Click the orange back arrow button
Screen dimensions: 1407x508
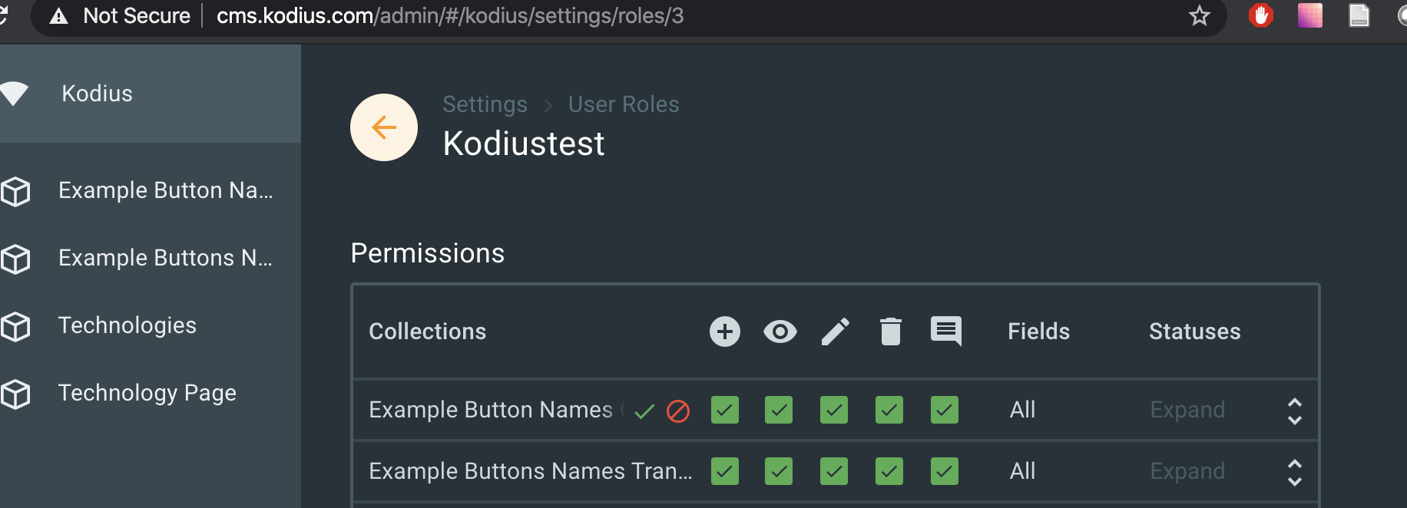[384, 127]
